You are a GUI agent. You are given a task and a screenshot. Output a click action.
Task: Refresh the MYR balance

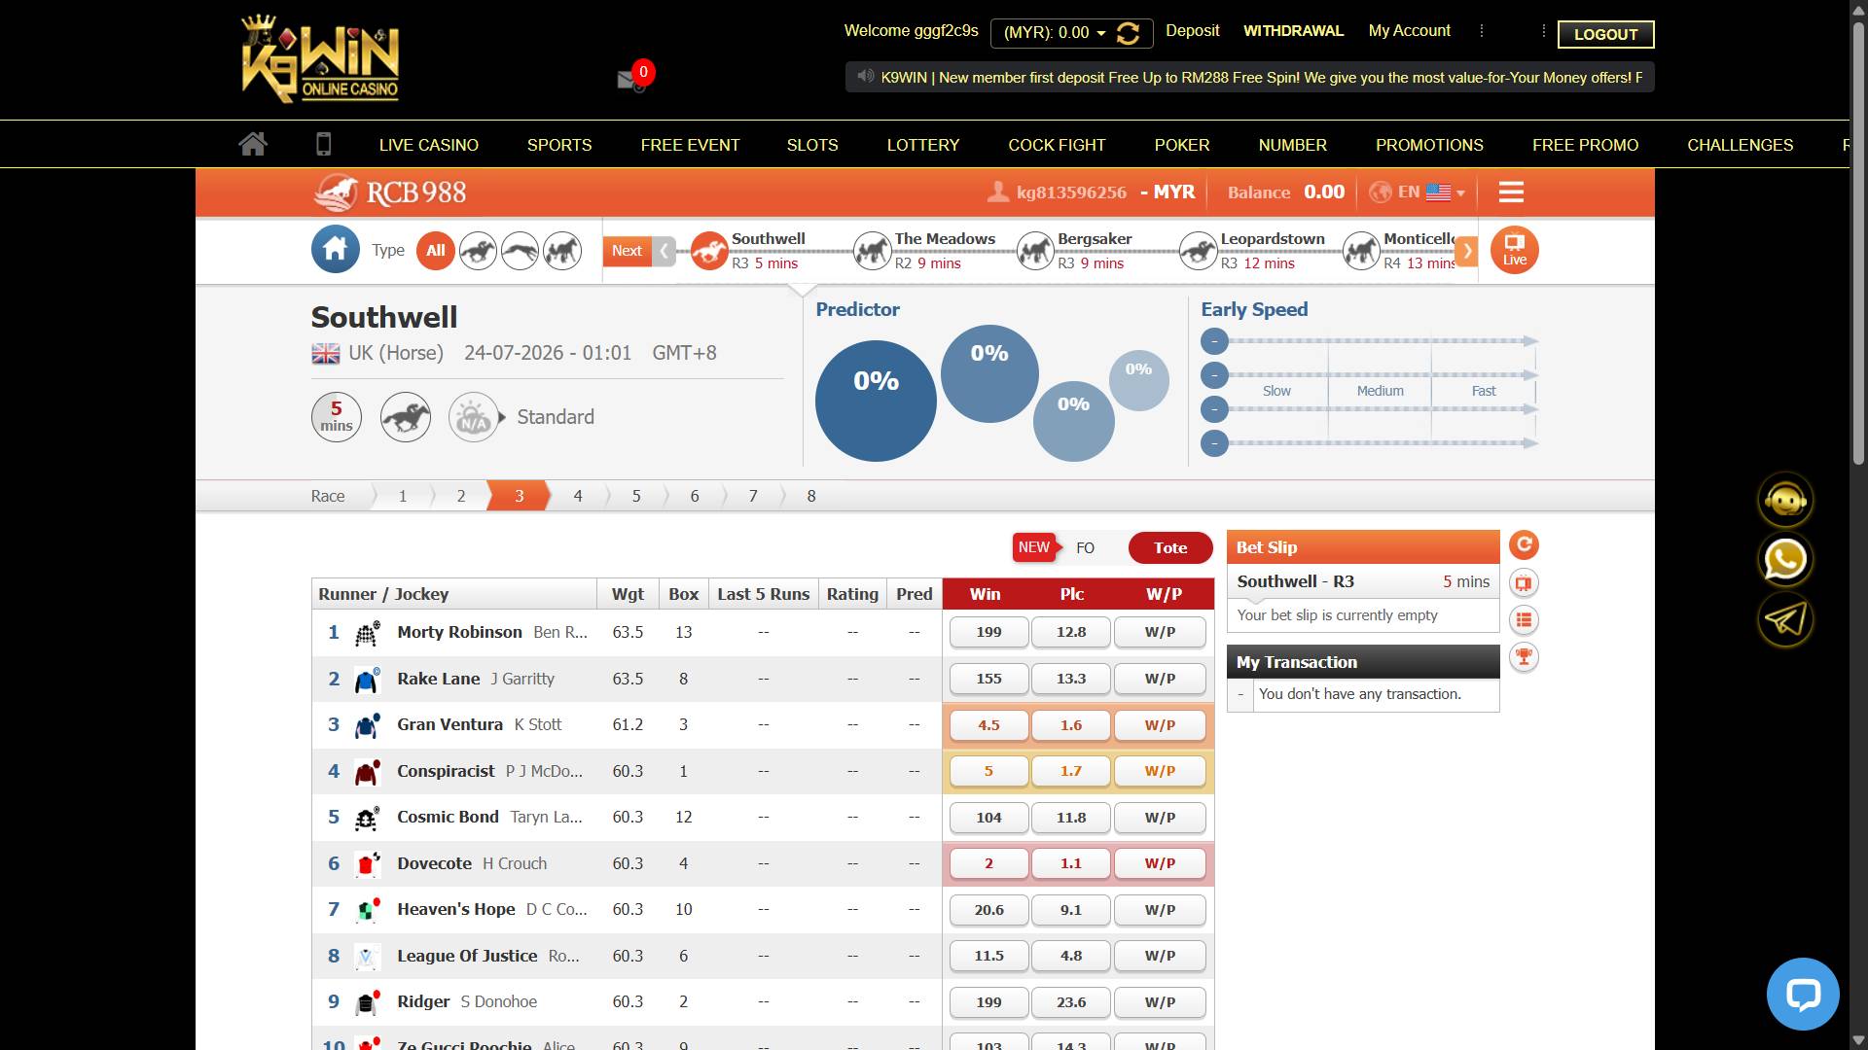click(x=1128, y=33)
